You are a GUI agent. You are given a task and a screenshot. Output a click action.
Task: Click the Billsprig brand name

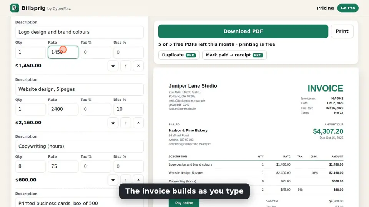point(33,8)
